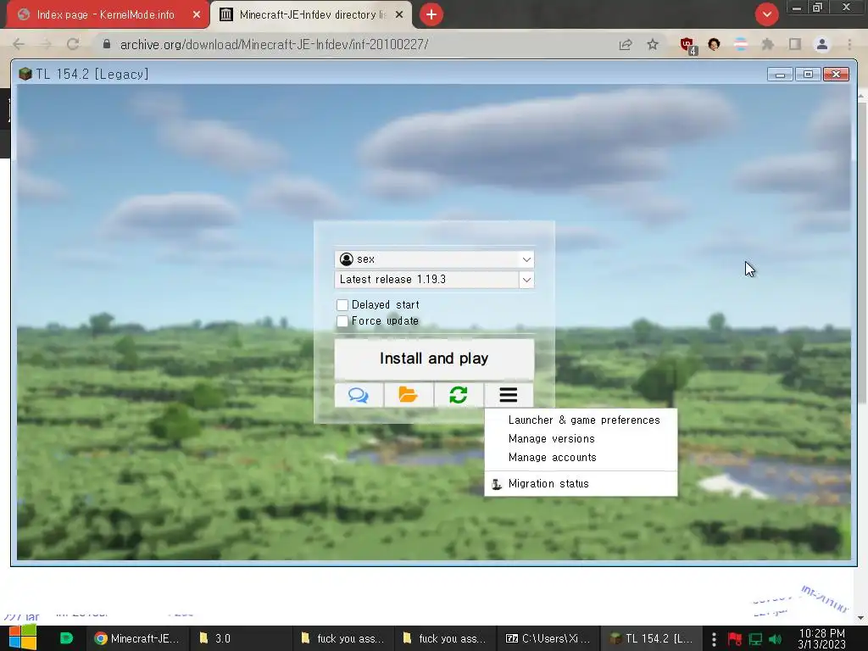The image size is (868, 651).
Task: Click the browser forward arrow
Action: tap(46, 44)
